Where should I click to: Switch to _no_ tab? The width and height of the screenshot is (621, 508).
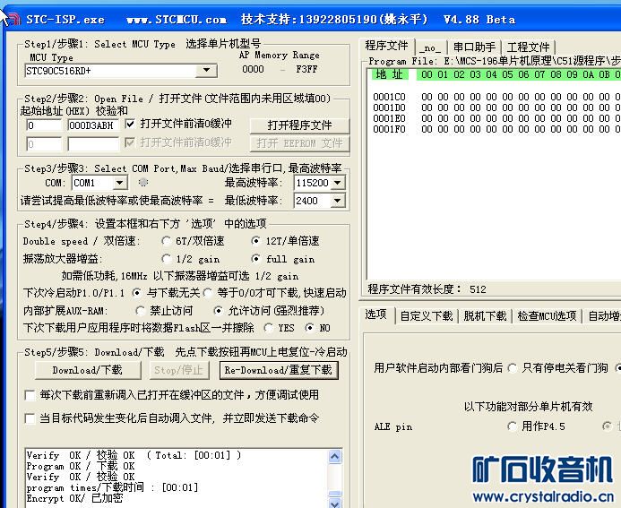pos(430,47)
